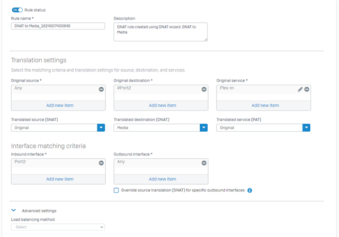The height and width of the screenshot is (237, 339).
Task: Enable Override source translation (SNAT) checkbox
Action: tap(117, 190)
